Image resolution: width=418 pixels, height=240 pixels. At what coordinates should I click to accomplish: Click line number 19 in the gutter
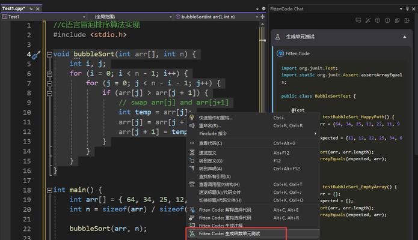tap(26, 200)
